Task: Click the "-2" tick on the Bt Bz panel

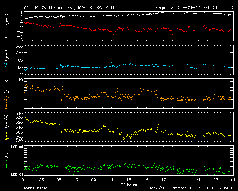Action: coord(20,31)
